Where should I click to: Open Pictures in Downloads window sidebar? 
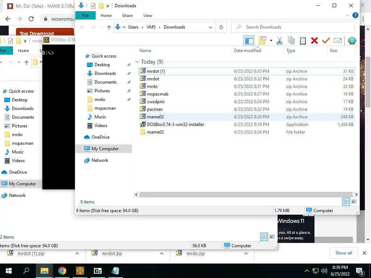tap(102, 91)
